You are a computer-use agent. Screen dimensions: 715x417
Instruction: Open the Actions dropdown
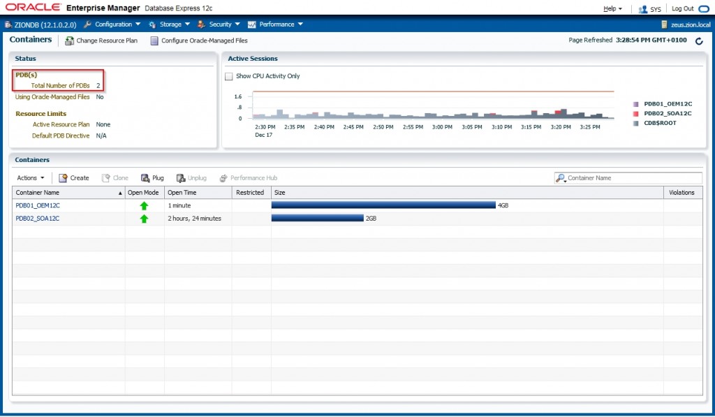point(29,177)
